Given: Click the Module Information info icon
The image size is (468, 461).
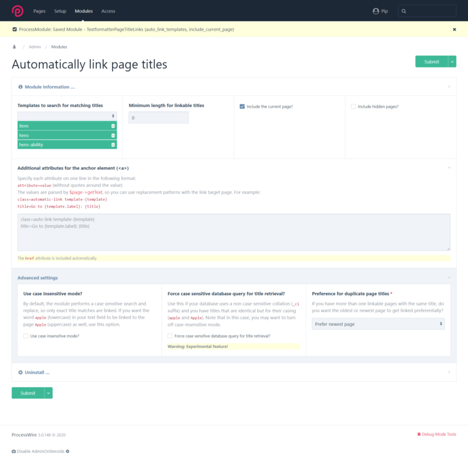Looking at the screenshot, I should [20, 87].
